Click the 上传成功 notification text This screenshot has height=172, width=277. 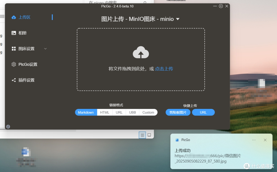183,151
